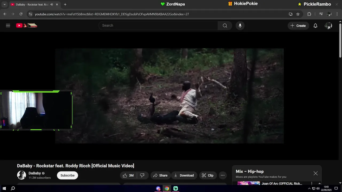The width and height of the screenshot is (342, 192).
Task: Click the video title text
Action: tap(76, 166)
